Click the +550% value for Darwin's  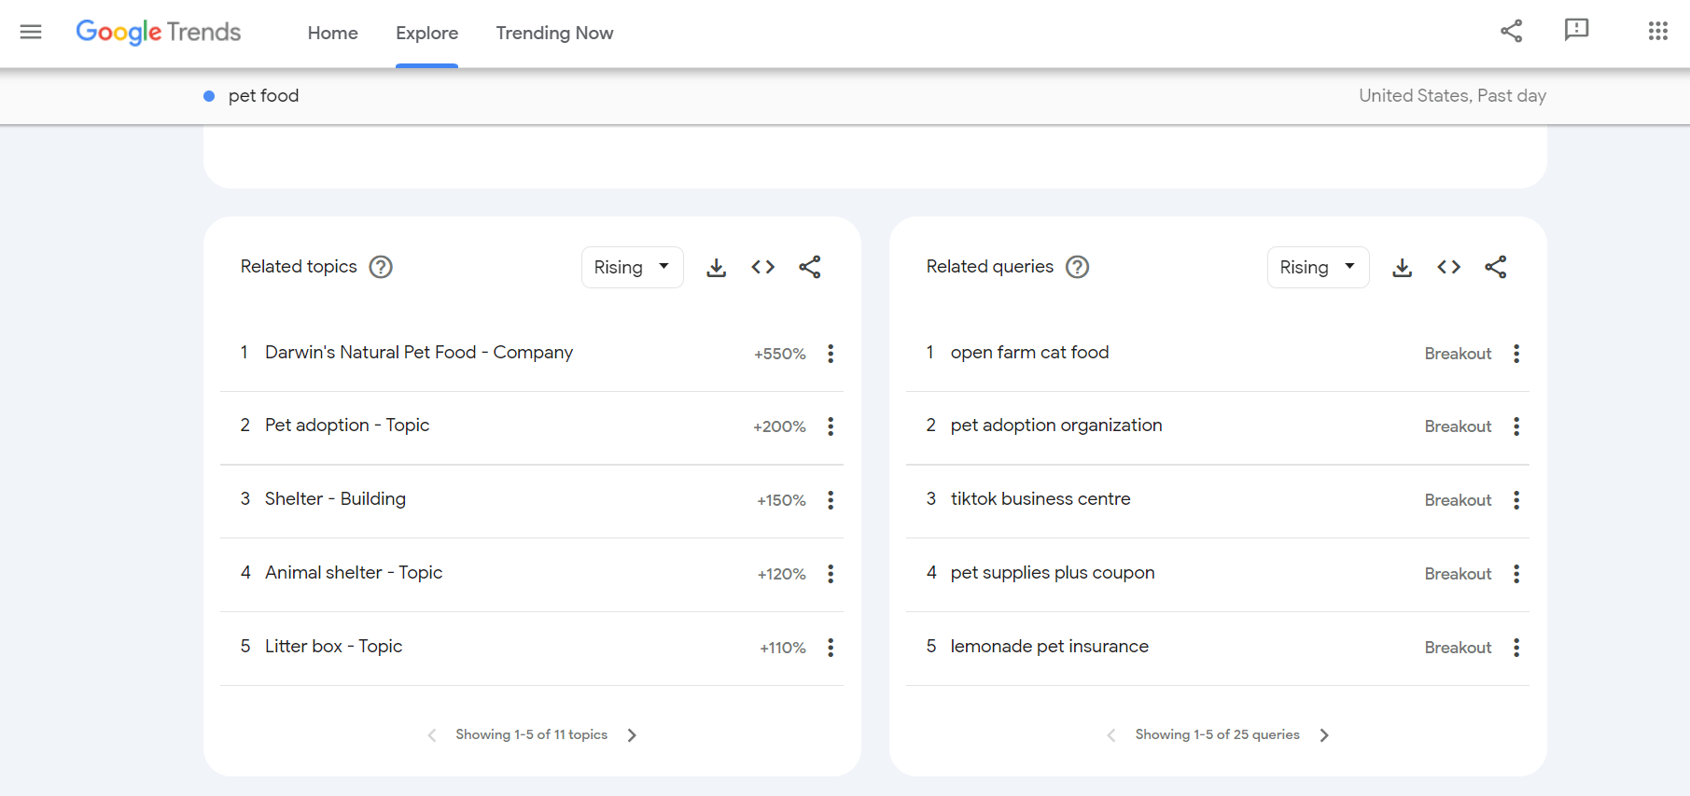780,354
